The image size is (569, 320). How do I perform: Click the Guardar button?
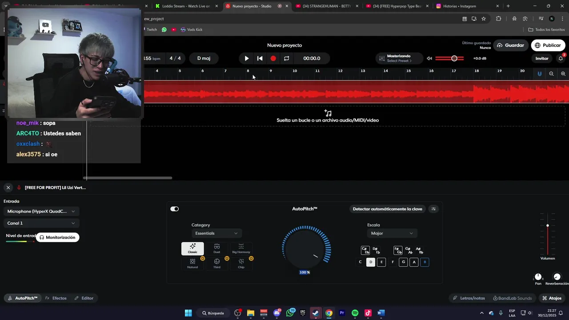[510, 45]
